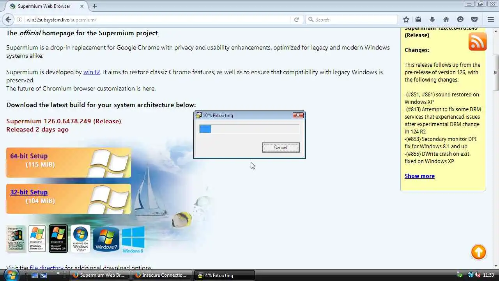Click the browser Search field

tap(352, 20)
